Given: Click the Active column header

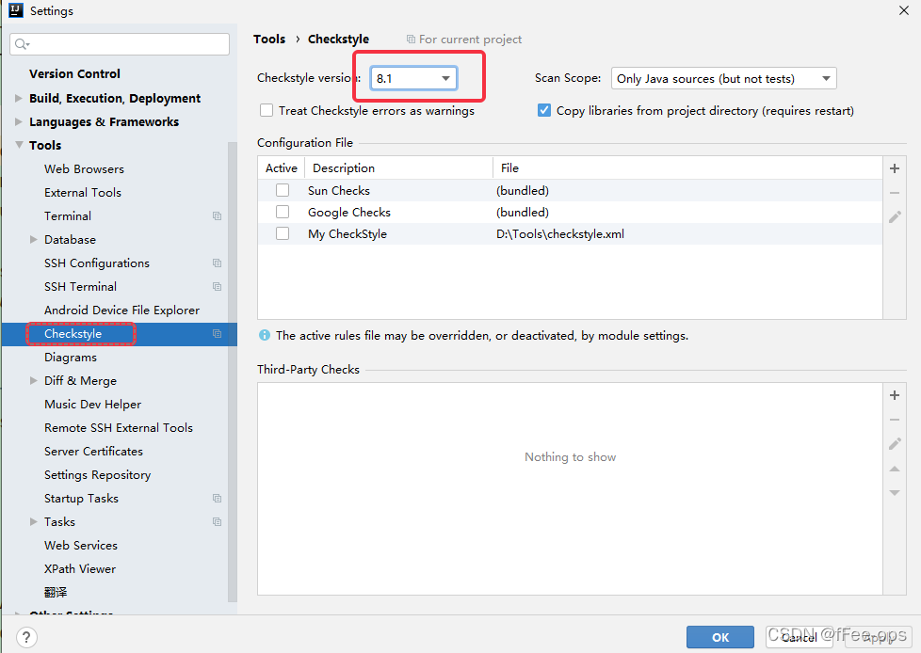Looking at the screenshot, I should point(282,167).
